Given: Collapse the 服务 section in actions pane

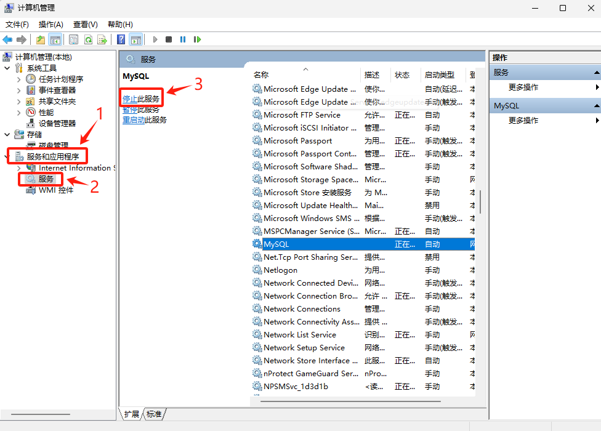Looking at the screenshot, I should click(x=597, y=73).
